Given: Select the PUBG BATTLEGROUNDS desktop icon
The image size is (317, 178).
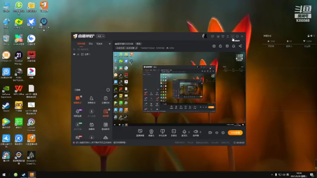Looking at the screenshot, I should (x=19, y=75).
